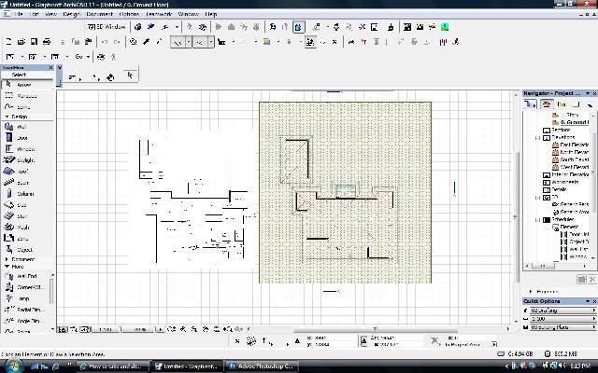
Task: Pick the eyedropper tool in toolbar
Action: point(146,41)
